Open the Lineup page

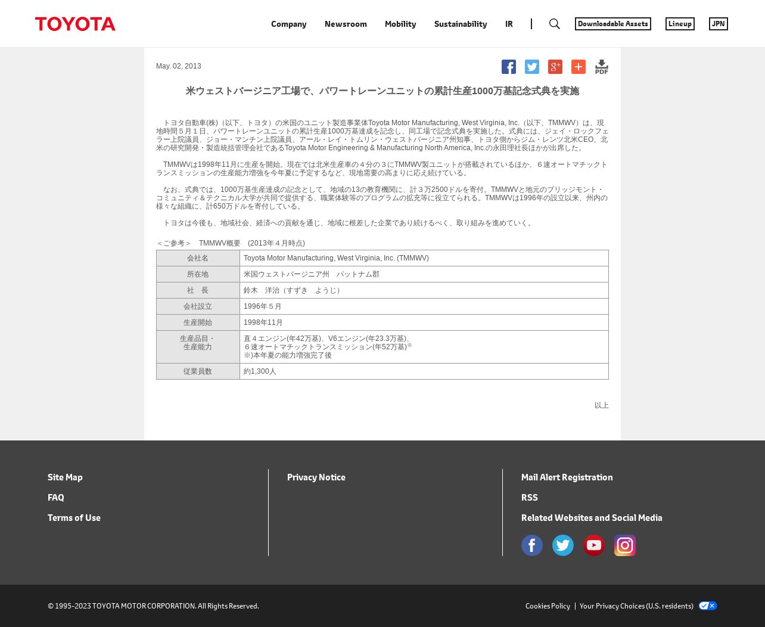pyautogui.click(x=680, y=24)
